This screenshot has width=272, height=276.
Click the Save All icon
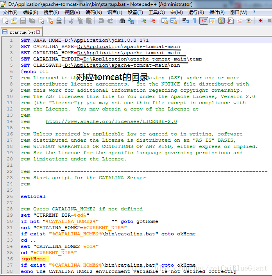(x=32, y=21)
